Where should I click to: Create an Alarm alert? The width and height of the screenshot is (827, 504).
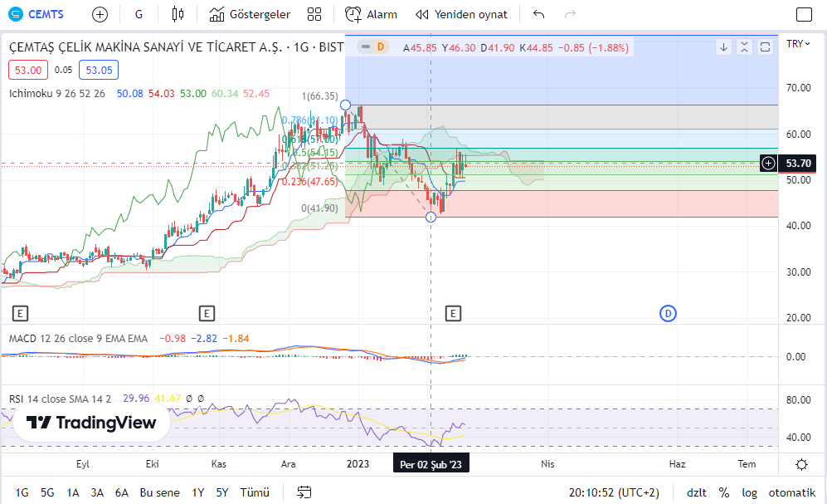[x=372, y=14]
